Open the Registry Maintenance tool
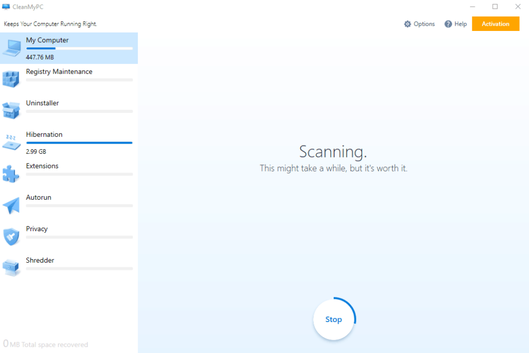Screen dimensions: 529x353 click(x=59, y=71)
